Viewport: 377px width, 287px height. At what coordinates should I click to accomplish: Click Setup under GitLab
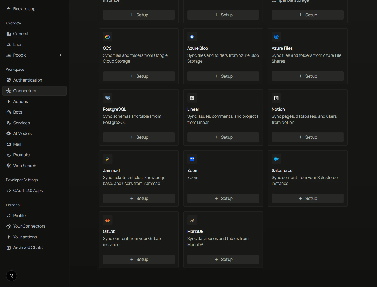[139, 259]
